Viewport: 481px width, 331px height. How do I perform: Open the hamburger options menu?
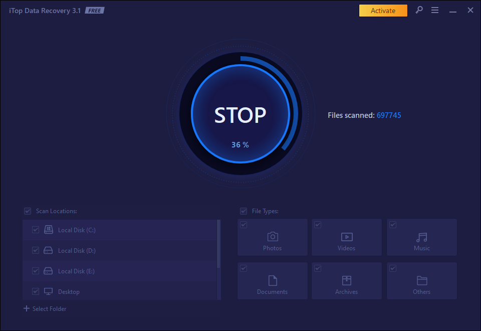click(435, 10)
